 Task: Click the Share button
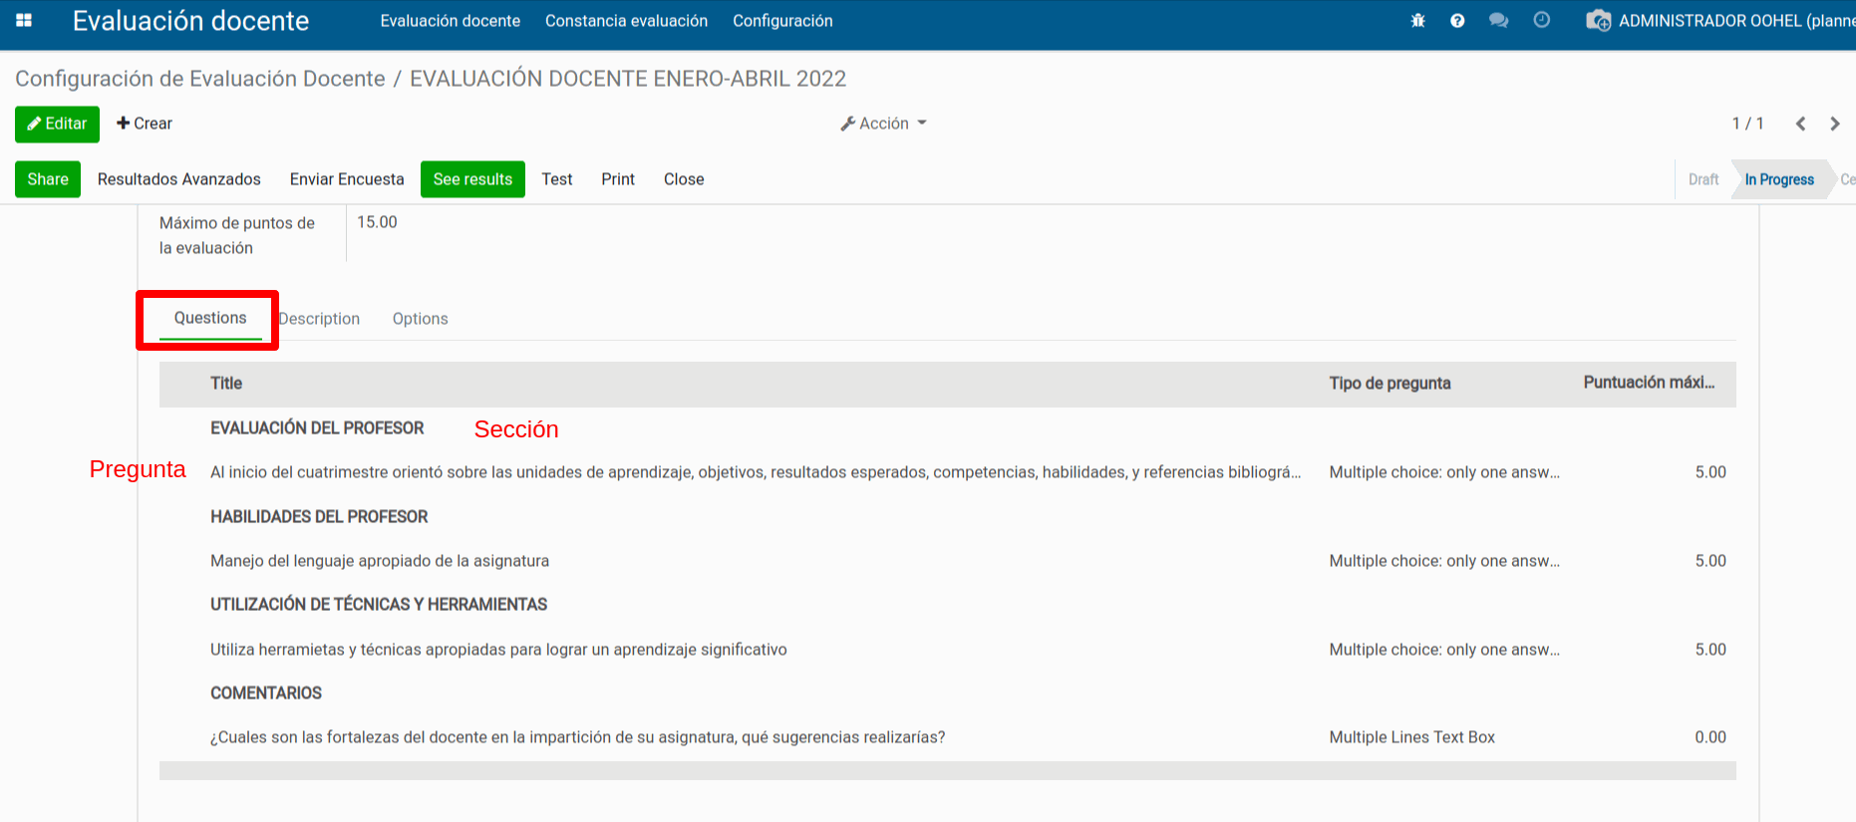pyautogui.click(x=48, y=179)
